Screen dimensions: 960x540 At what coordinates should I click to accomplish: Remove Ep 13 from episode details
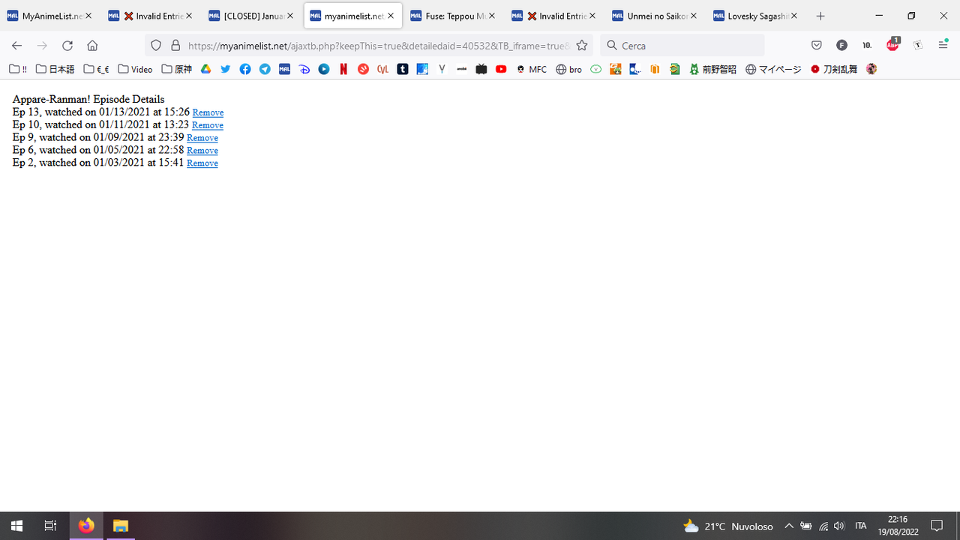208,112
